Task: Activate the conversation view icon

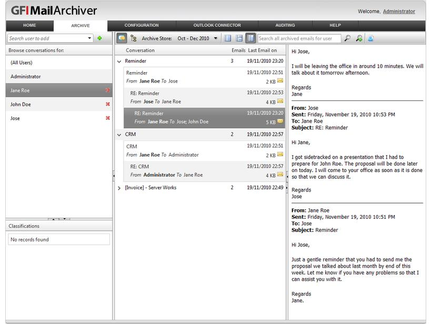Action: click(122, 38)
